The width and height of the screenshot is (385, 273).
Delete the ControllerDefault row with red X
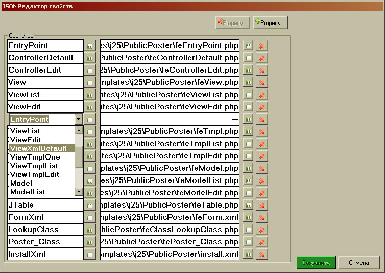(x=262, y=58)
